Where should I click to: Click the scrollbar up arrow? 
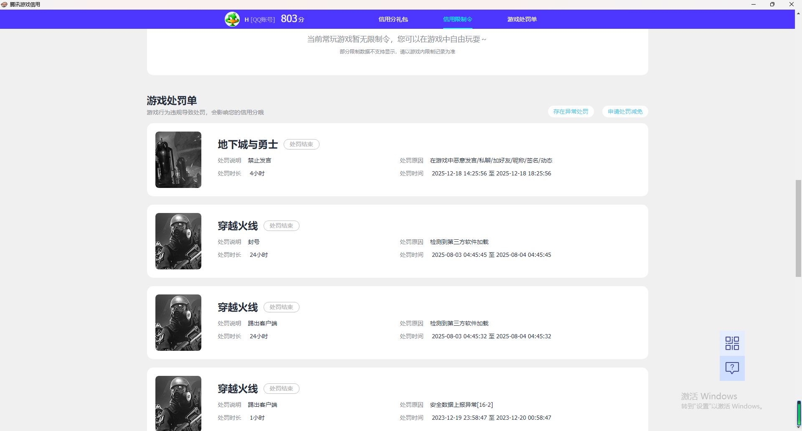click(x=798, y=13)
